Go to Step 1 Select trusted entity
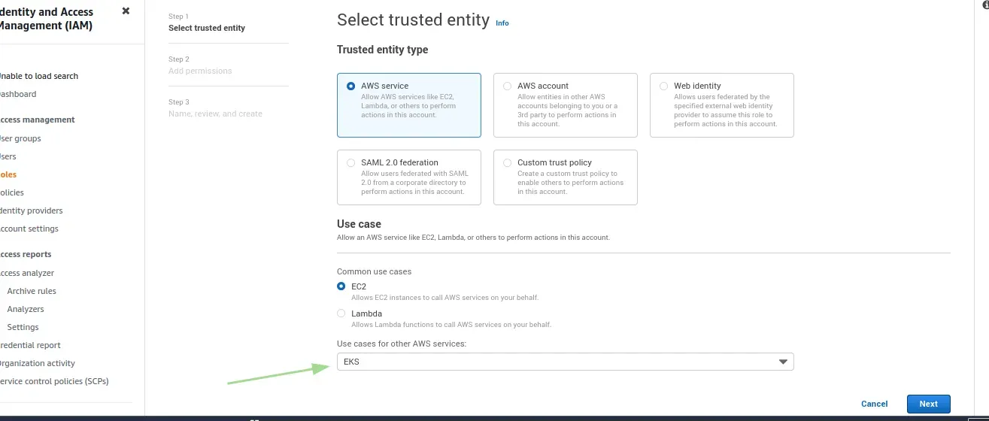 click(x=207, y=28)
